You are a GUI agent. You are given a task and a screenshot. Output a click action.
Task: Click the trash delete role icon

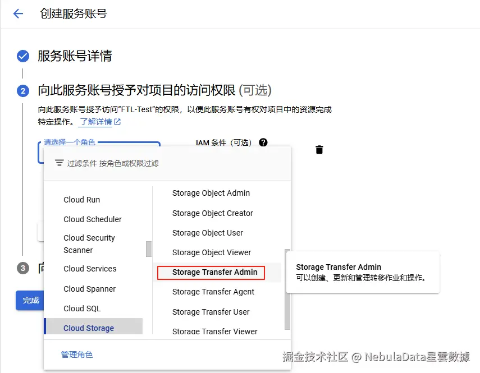319,150
